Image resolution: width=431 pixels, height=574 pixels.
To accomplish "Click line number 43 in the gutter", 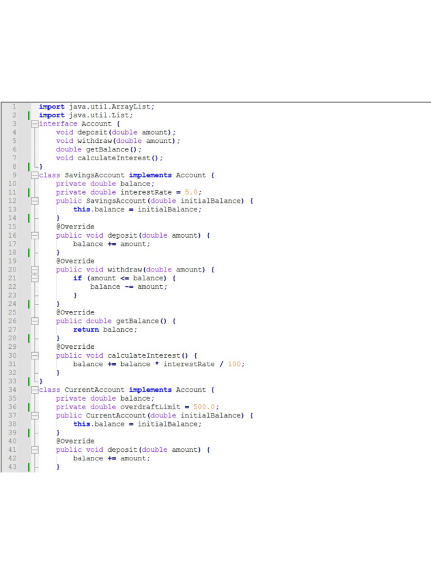I will [12, 467].
